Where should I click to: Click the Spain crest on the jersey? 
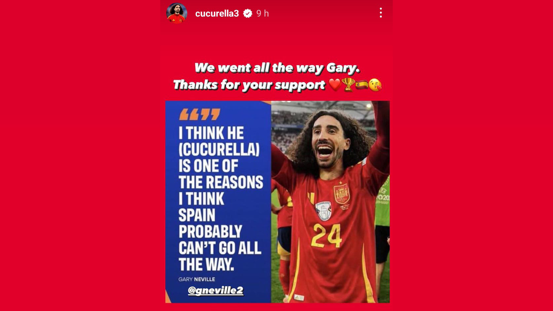[341, 194]
